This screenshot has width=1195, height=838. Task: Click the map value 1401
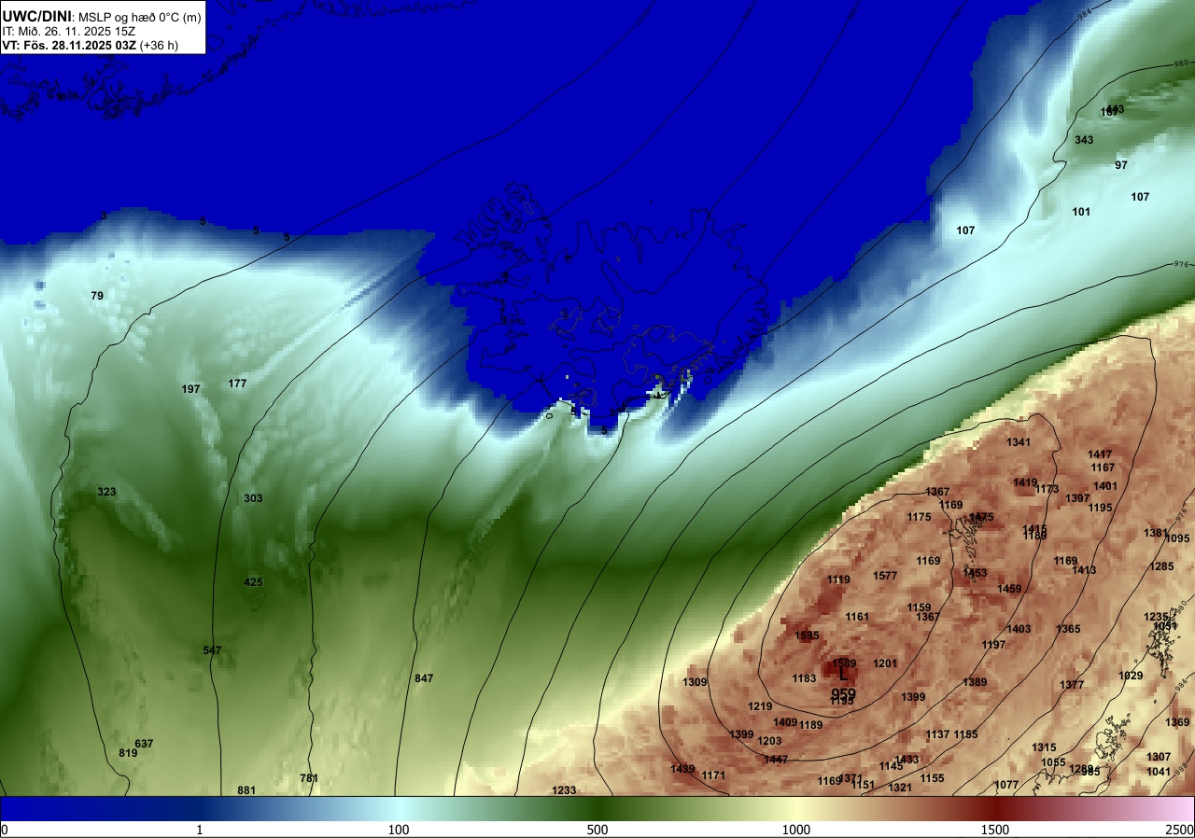(1105, 486)
